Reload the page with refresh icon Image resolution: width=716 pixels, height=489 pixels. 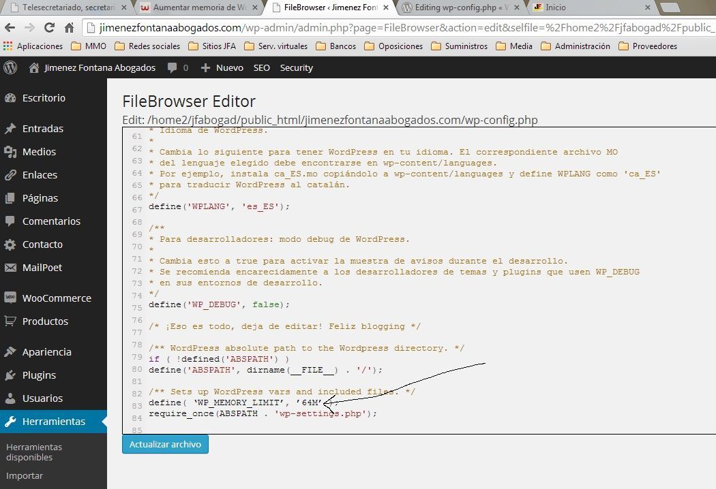click(49, 28)
